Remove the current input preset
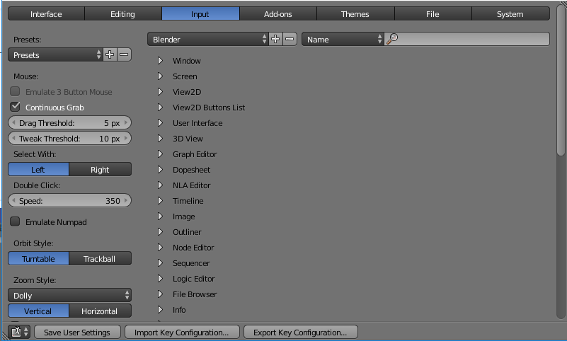The height and width of the screenshot is (341, 567). (124, 54)
